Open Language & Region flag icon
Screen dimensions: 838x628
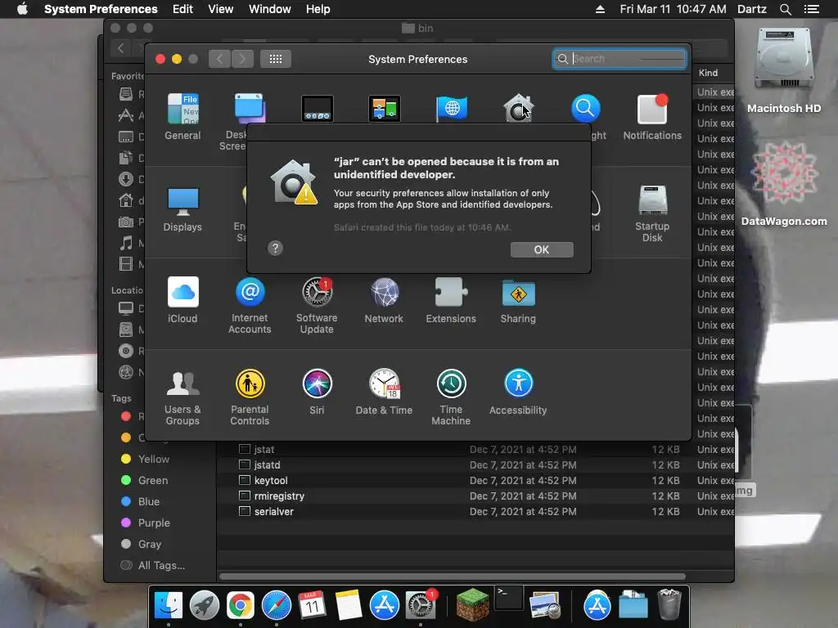point(452,109)
